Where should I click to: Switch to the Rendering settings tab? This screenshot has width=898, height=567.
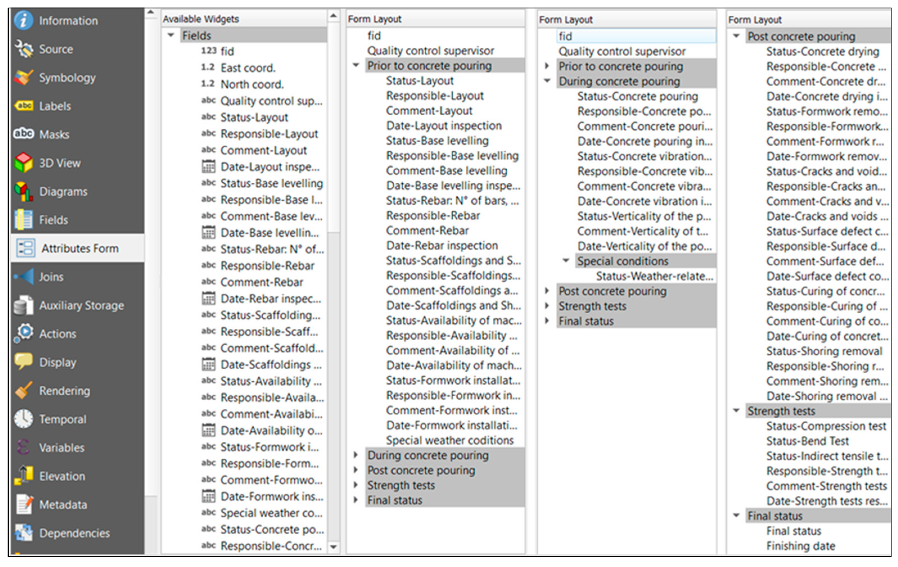click(x=78, y=390)
